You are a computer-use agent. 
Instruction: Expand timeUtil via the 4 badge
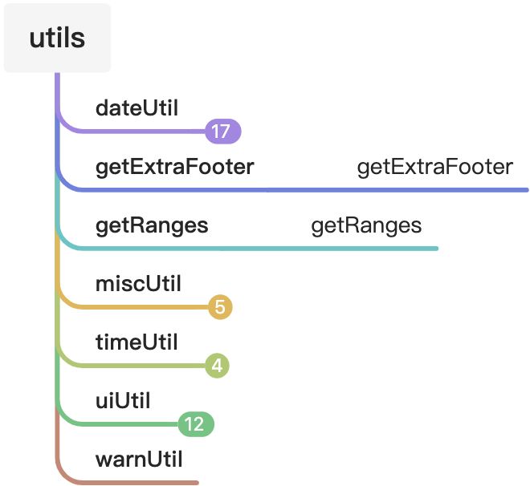coord(217,367)
